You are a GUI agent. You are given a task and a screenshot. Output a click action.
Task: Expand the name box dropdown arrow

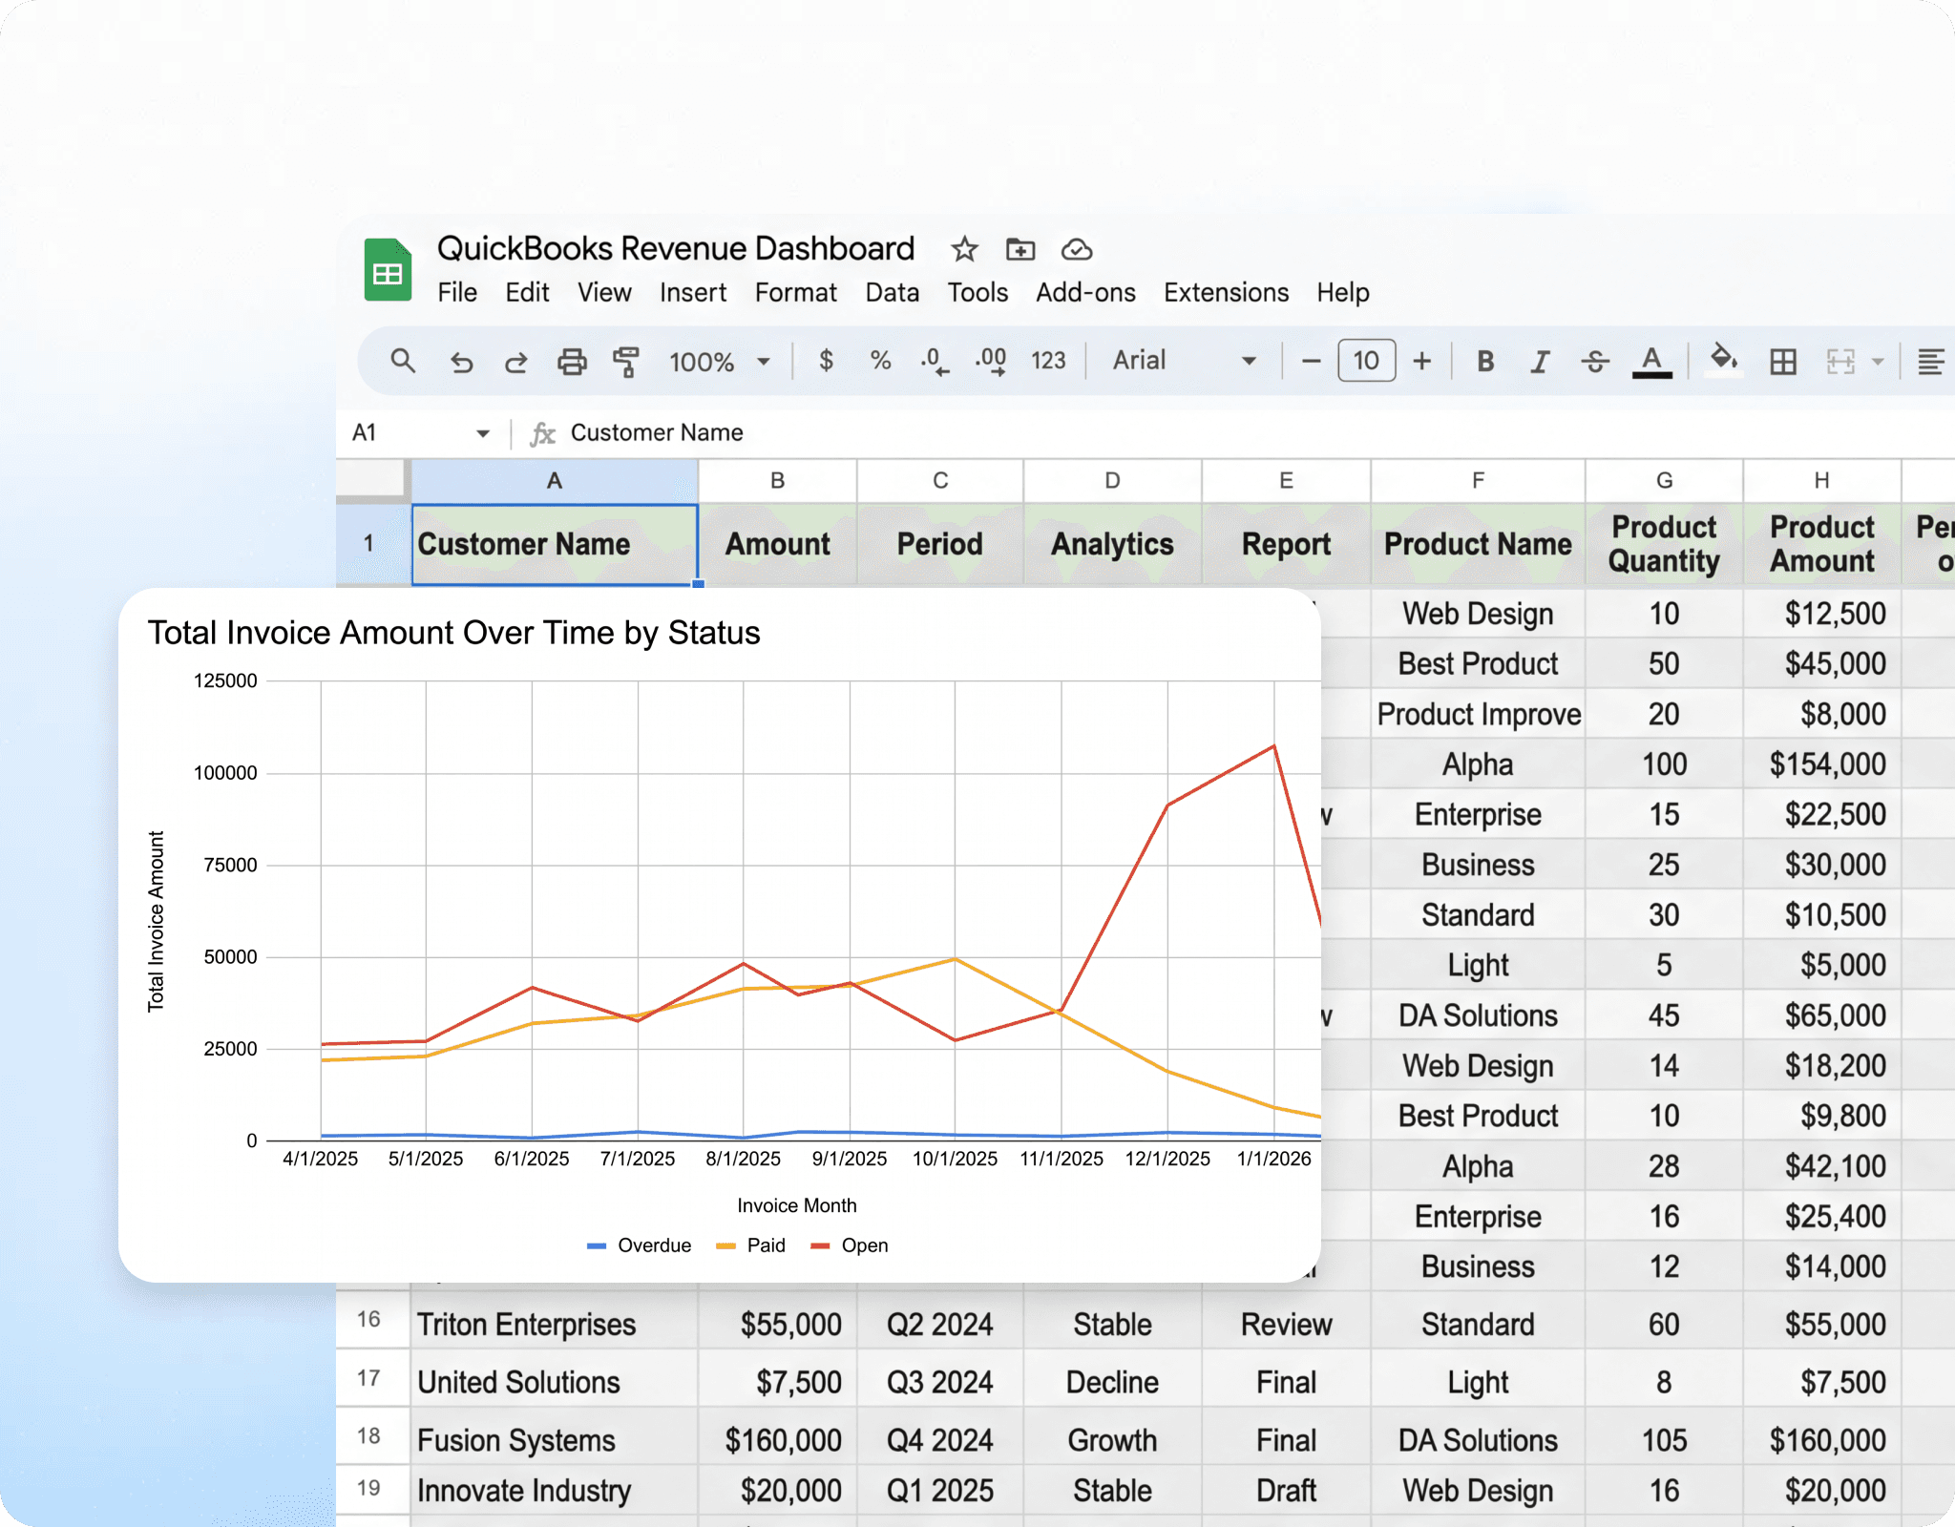pos(483,433)
